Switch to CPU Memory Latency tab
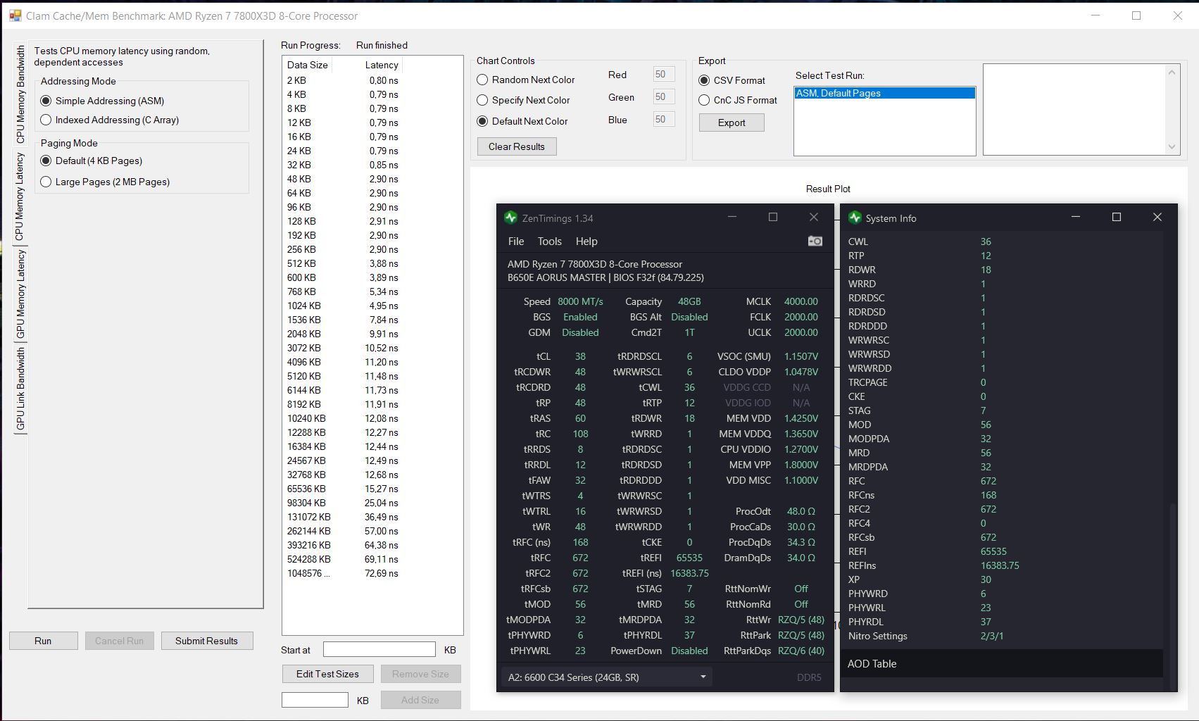Screen dimensions: 1199x721 tap(20, 196)
